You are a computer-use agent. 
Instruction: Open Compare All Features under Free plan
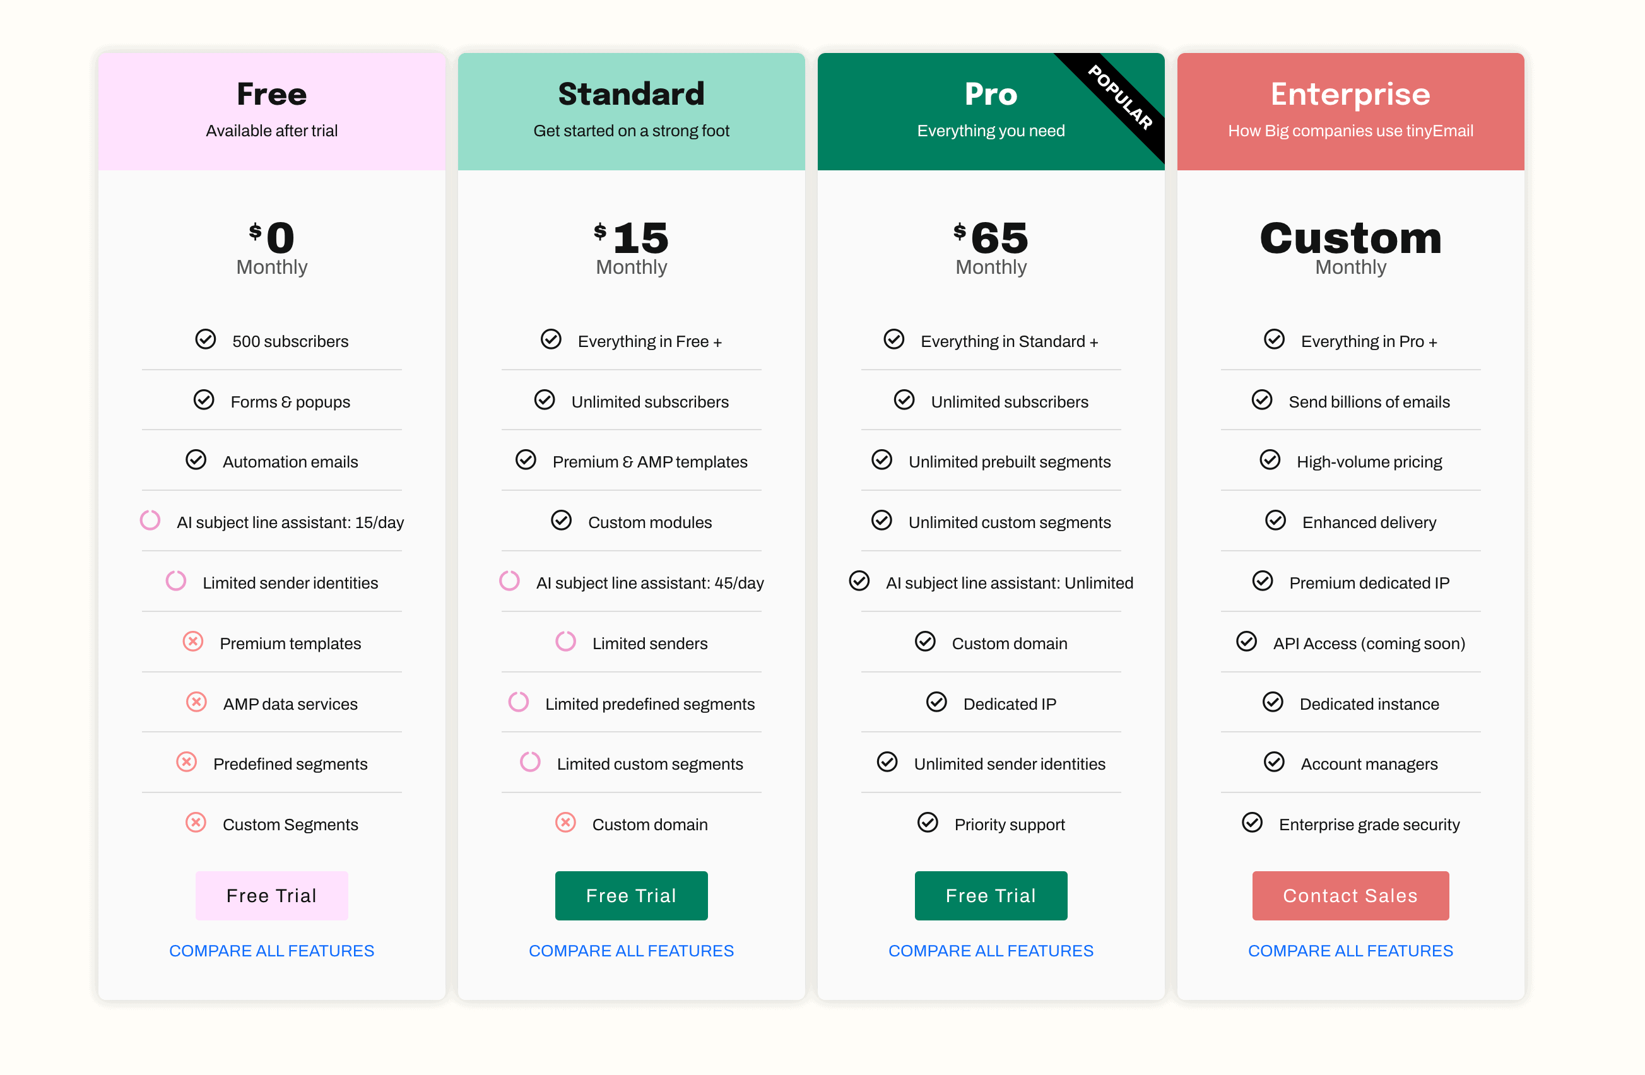tap(271, 951)
